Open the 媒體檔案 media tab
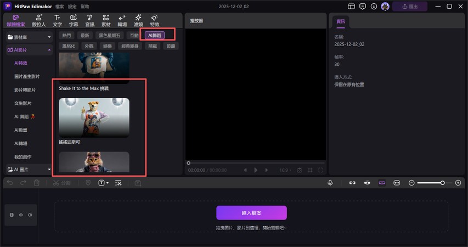The height and width of the screenshot is (247, 468). tap(16, 21)
